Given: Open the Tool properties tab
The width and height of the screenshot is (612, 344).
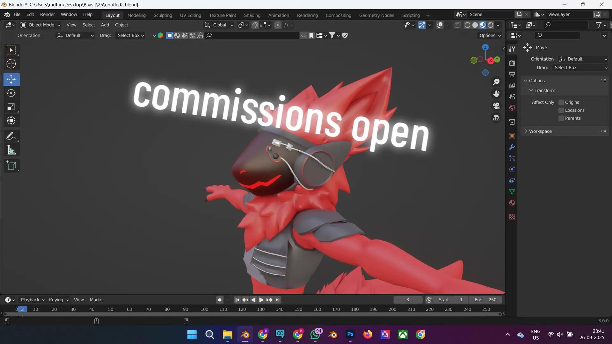Looking at the screenshot, I should 512,49.
